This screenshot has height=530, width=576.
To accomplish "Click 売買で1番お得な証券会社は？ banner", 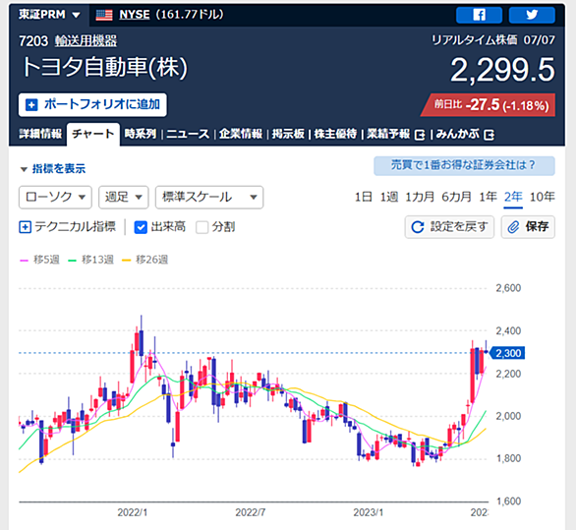I will coord(464,166).
